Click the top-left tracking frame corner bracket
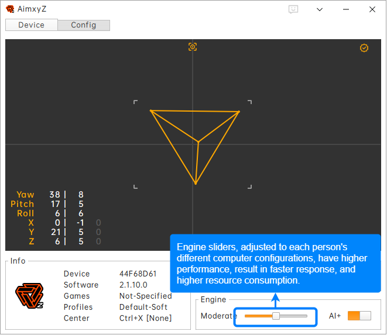 click(x=135, y=102)
